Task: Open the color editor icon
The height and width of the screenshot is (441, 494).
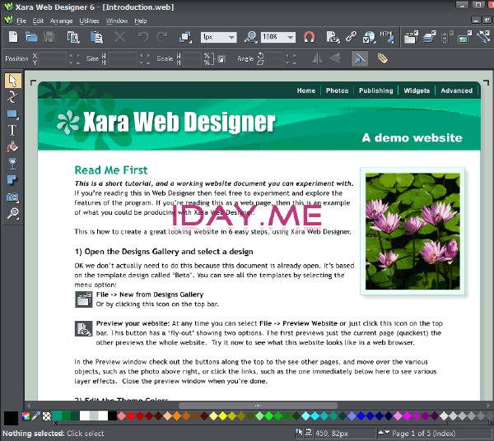Action: [x=26, y=416]
